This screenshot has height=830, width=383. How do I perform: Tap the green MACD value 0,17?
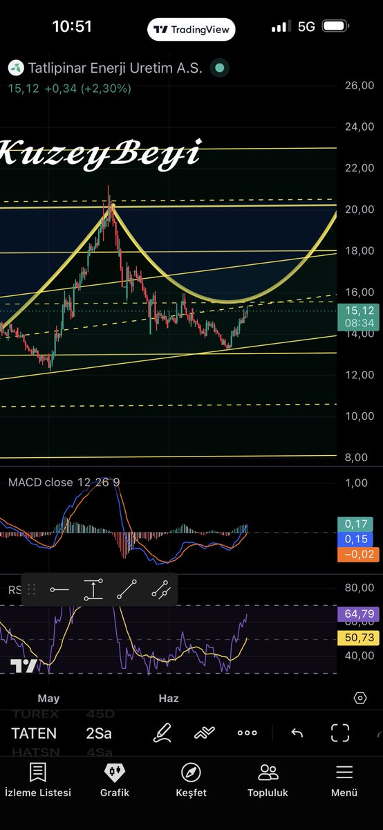coord(355,524)
